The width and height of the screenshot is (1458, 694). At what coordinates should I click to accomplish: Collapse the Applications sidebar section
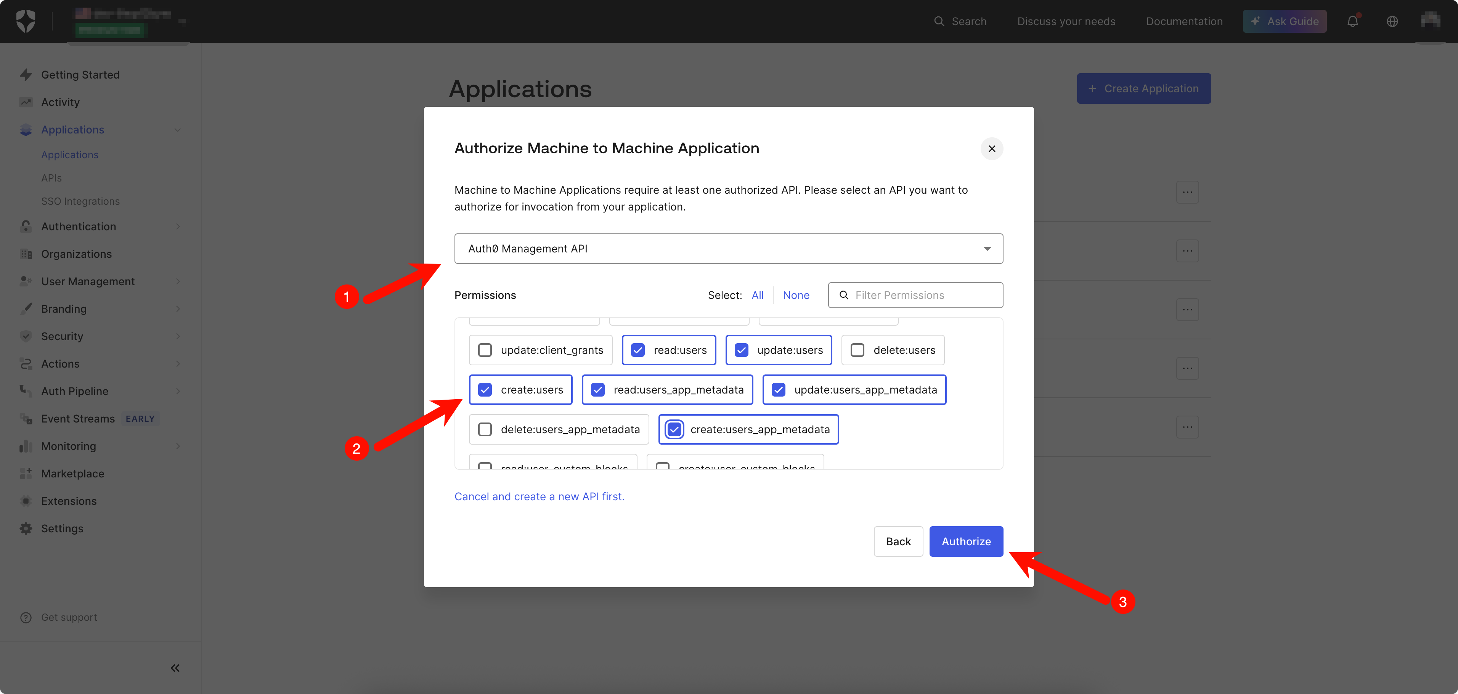pyautogui.click(x=178, y=130)
